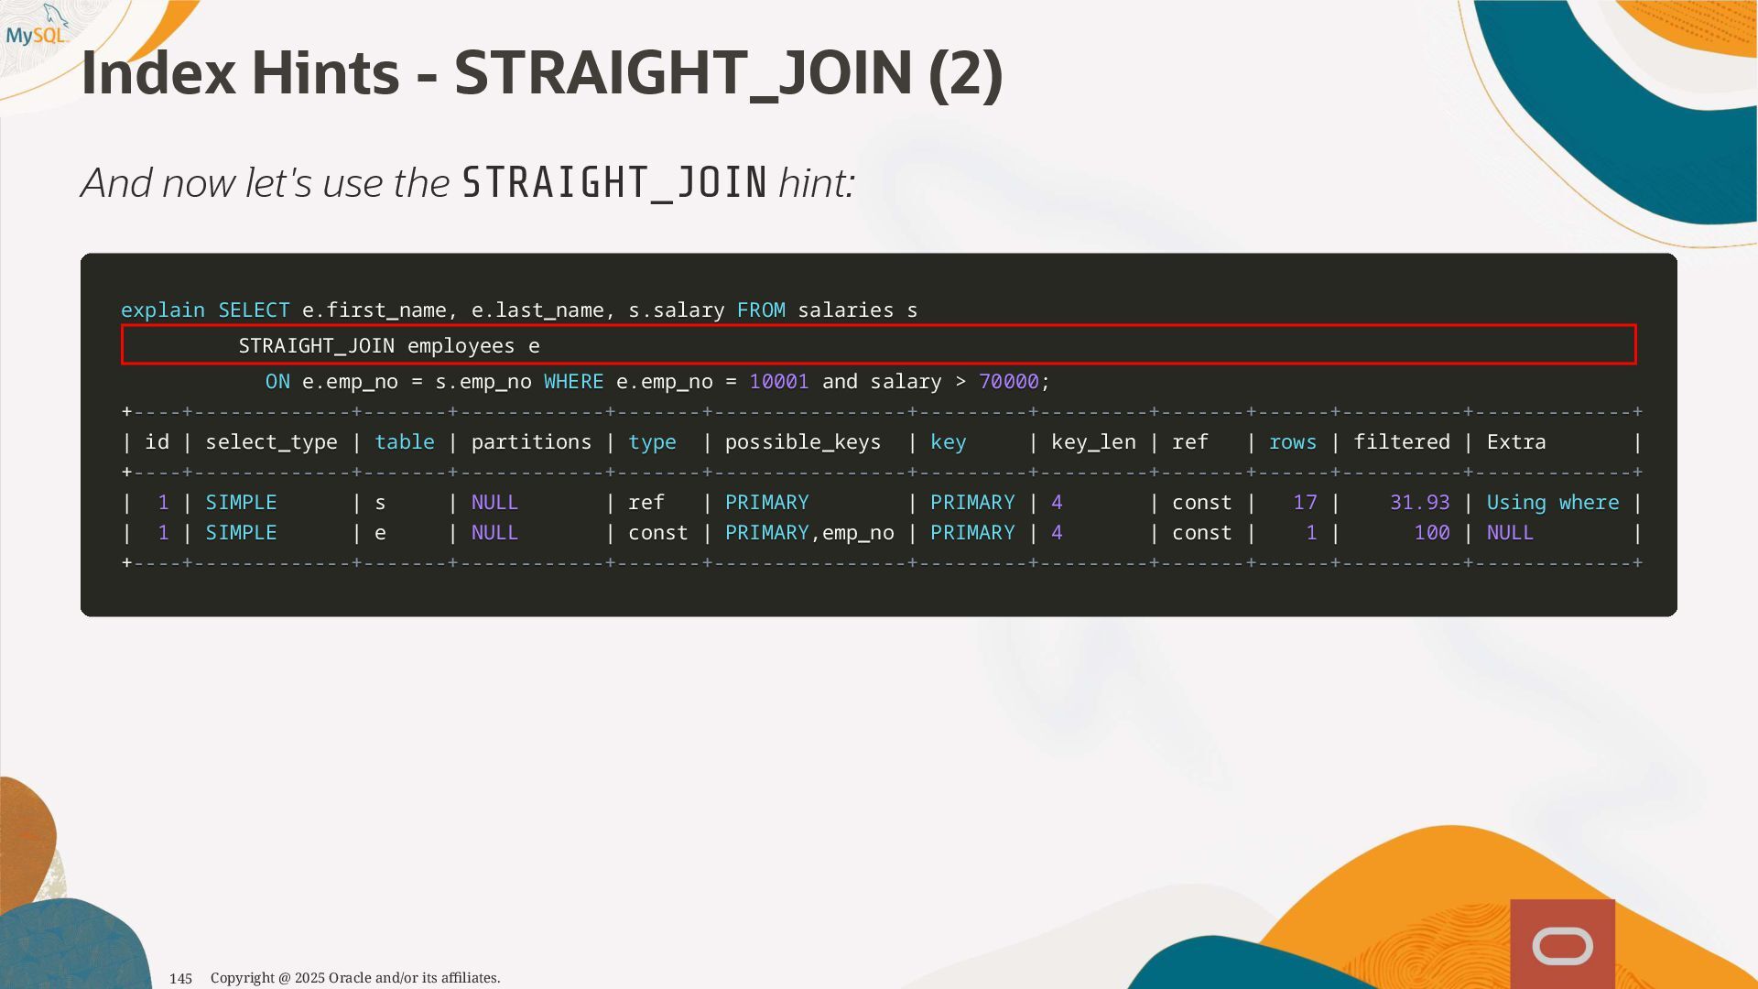Viewport: 1758px width, 989px height.
Task: Click the MySQL dolphin logo
Action: tap(37, 27)
